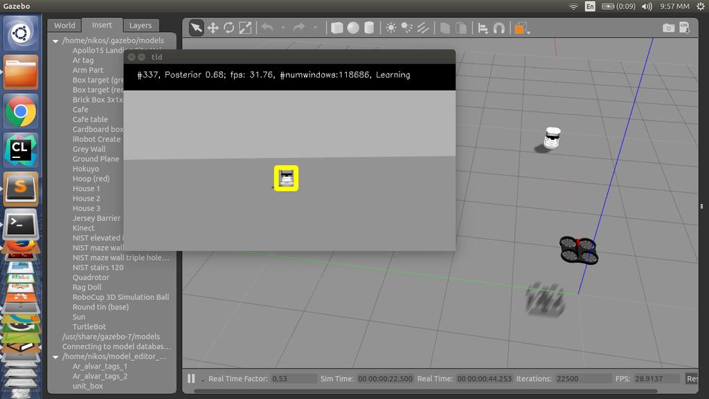Image resolution: width=709 pixels, height=399 pixels.
Task: Open the align tool
Action: [483, 28]
